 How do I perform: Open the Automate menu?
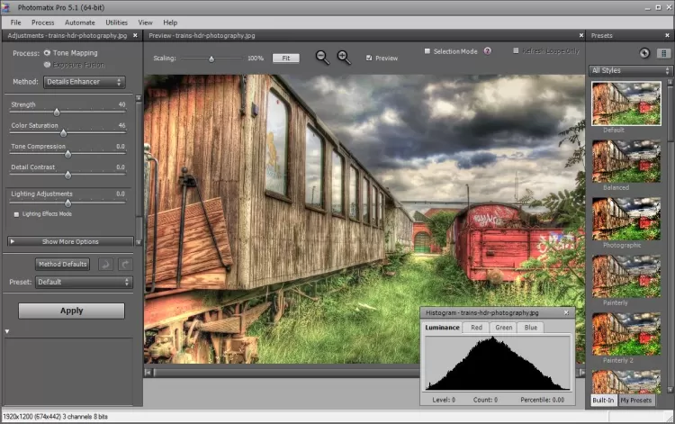pos(79,22)
